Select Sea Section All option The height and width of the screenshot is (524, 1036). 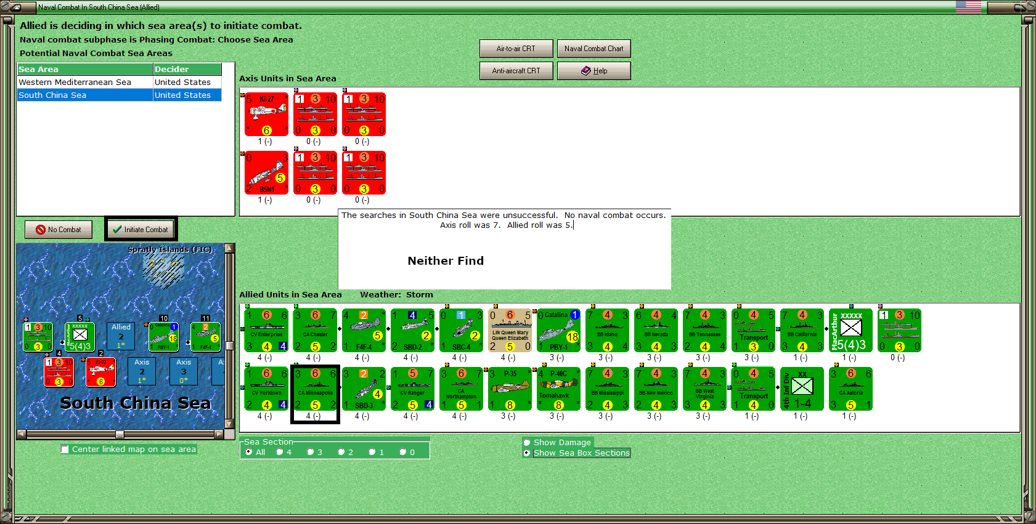click(x=249, y=452)
